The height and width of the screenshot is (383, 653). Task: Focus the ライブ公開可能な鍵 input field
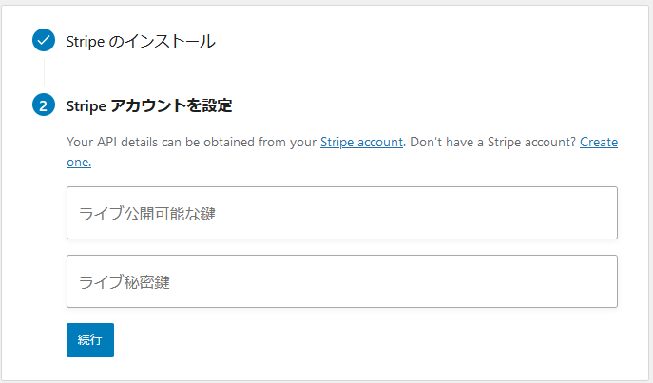coord(342,213)
